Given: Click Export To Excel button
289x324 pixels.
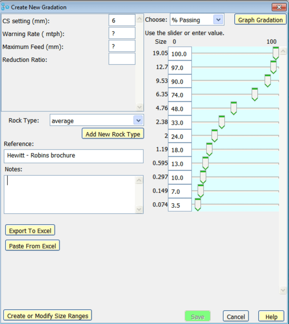Looking at the screenshot, I should pos(30,230).
